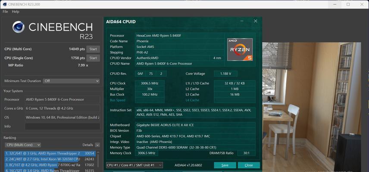The width and height of the screenshot is (369, 172).
Task: Open the Help menu in Cinebench
Action: (16, 12)
